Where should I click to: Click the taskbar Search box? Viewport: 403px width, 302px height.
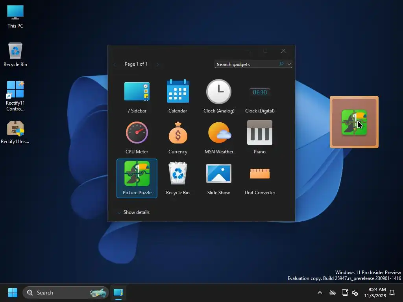66,293
